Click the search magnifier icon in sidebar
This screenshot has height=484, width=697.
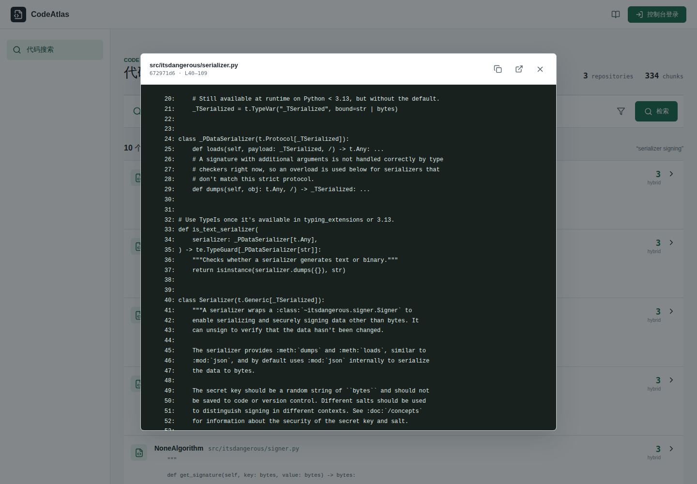click(17, 50)
